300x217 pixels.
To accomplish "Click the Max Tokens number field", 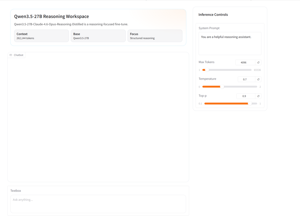I will pos(245,62).
